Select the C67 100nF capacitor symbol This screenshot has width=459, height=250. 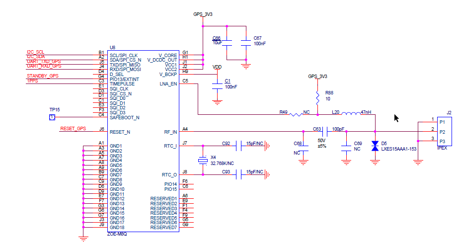[245, 44]
